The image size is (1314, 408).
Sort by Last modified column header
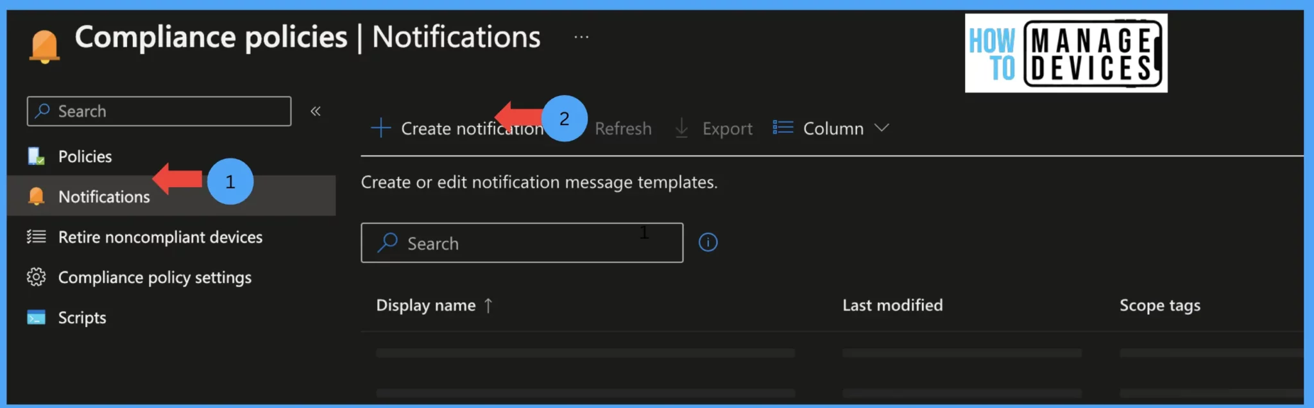[892, 305]
